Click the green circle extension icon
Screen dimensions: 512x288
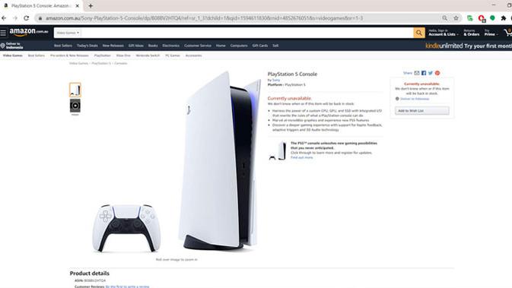tap(492, 18)
